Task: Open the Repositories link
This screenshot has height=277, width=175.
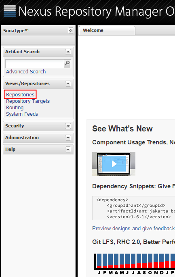Action: point(20,94)
